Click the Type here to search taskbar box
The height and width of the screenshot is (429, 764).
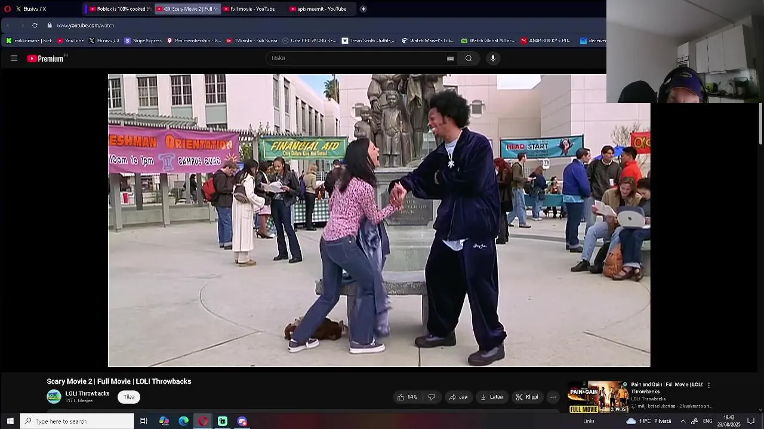click(77, 421)
